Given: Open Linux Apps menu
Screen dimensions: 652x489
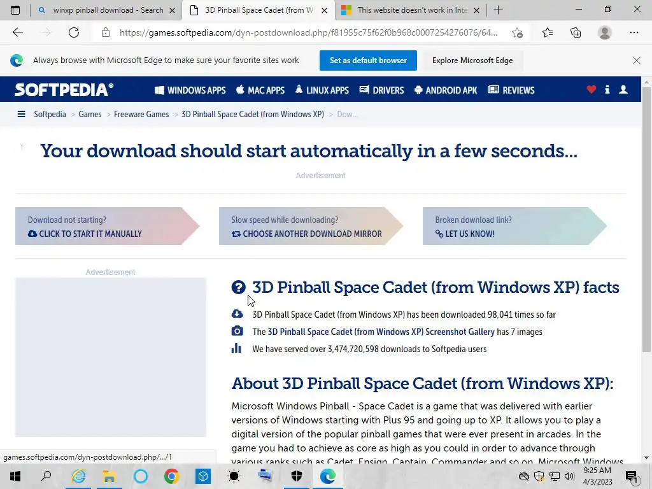Looking at the screenshot, I should 322,90.
